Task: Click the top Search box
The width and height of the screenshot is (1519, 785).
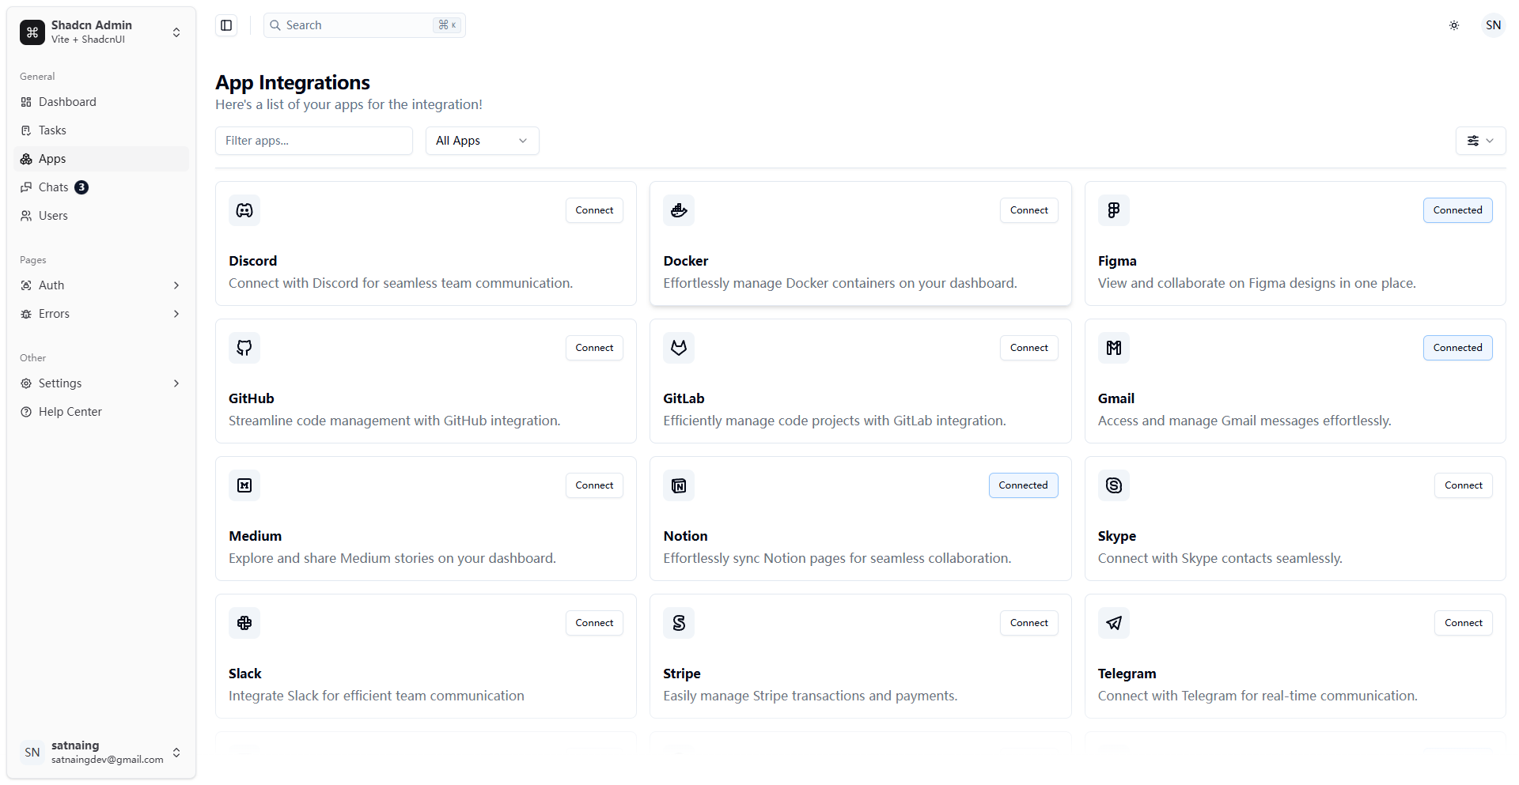Action: [365, 25]
